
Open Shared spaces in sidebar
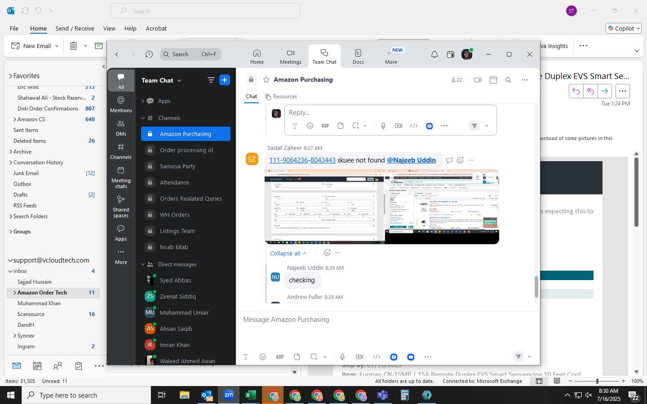coord(121,206)
